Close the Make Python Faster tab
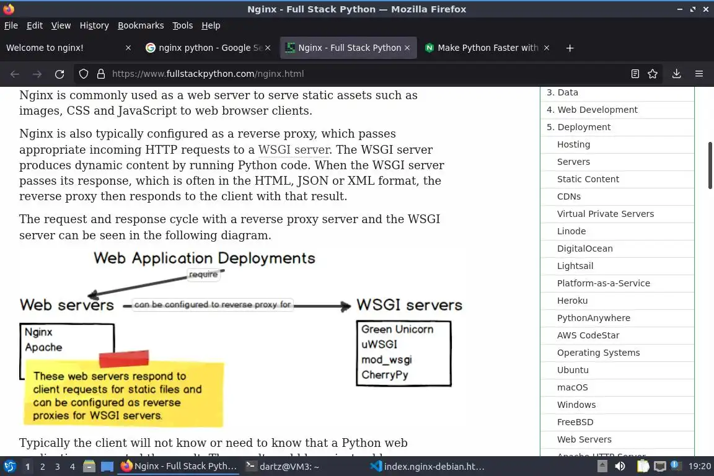The height and width of the screenshot is (476, 714). 547,48
